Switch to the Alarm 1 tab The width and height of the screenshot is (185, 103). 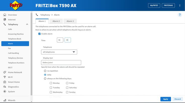coord(42,21)
